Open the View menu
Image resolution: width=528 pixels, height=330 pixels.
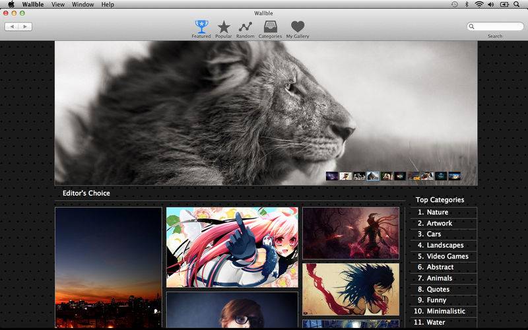tap(58, 5)
